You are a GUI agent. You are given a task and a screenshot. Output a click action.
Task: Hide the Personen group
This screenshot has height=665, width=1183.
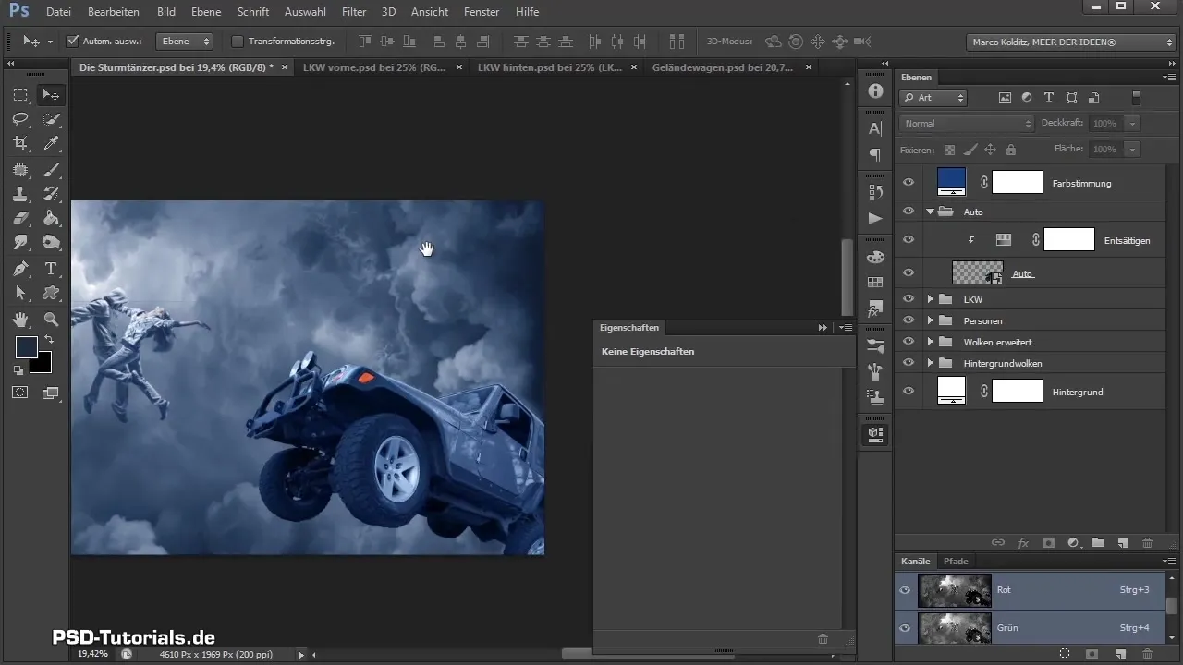[x=908, y=320]
